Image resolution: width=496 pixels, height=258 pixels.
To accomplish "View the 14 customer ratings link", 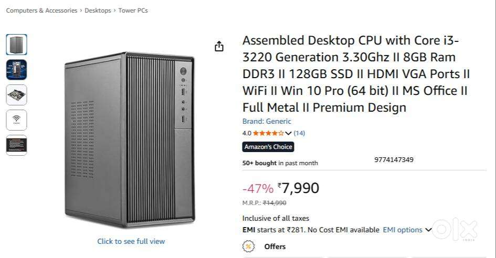I will (299, 133).
